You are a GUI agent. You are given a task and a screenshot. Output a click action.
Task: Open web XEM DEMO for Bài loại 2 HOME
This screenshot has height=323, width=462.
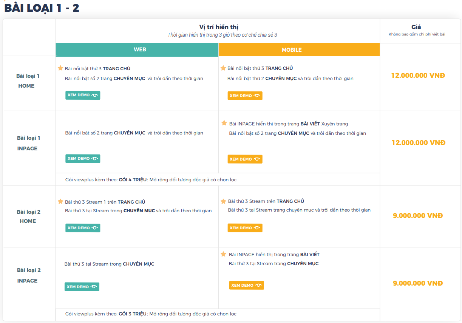(83, 228)
